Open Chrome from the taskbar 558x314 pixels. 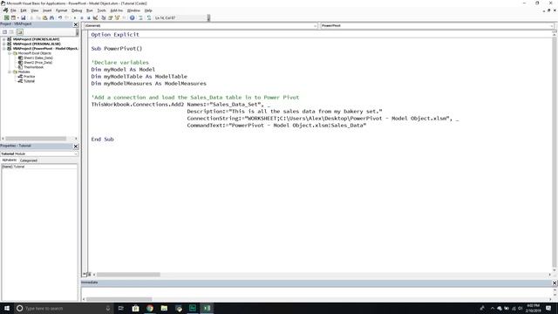click(150, 308)
